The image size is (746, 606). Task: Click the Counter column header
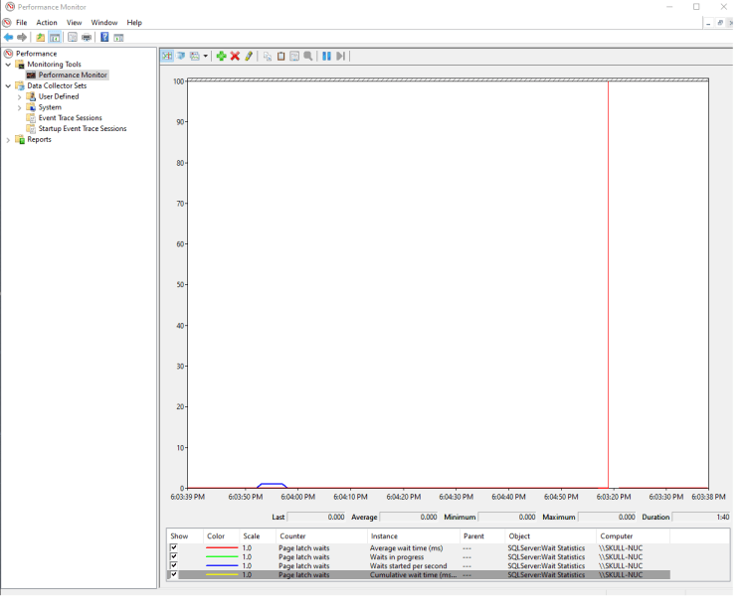point(293,536)
